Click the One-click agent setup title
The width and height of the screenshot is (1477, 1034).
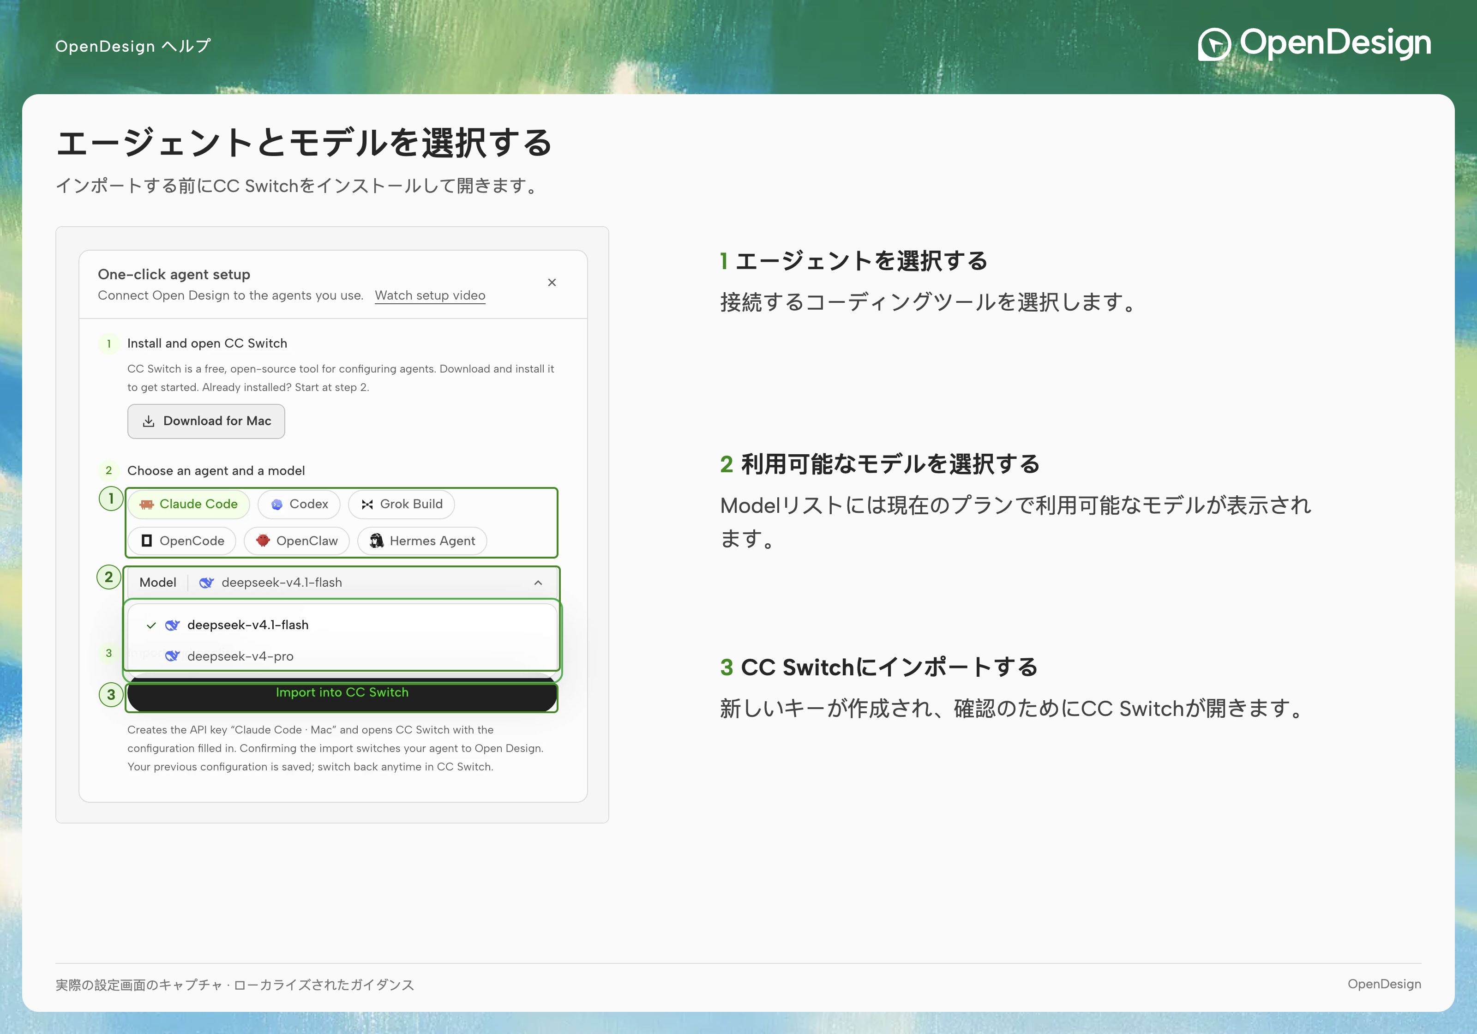pyautogui.click(x=174, y=274)
